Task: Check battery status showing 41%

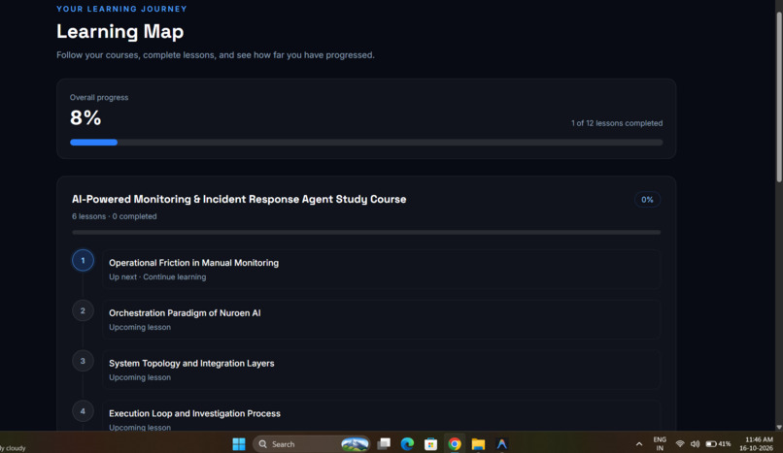Action: (718, 443)
